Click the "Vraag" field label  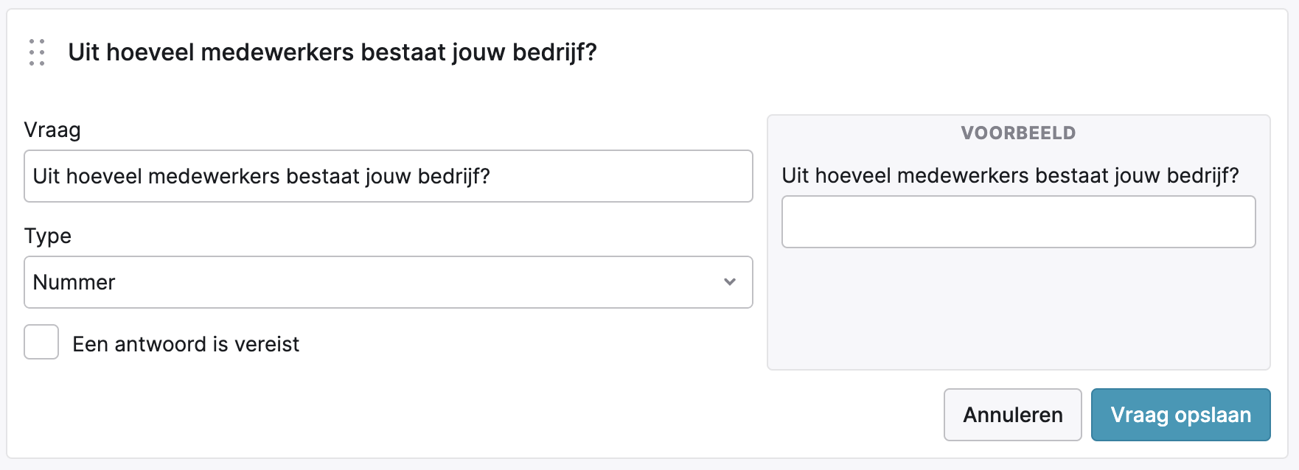(52, 130)
